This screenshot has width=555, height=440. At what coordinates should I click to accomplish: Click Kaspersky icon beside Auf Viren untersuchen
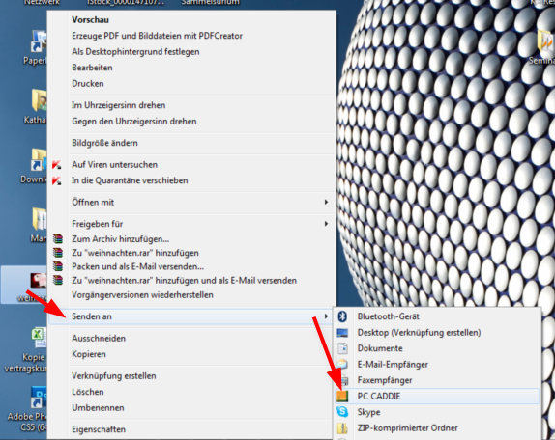point(57,165)
